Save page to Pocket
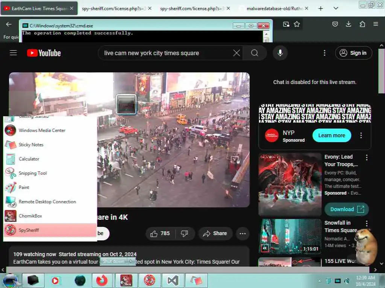This screenshot has width=385, height=288. pyautogui.click(x=335, y=24)
